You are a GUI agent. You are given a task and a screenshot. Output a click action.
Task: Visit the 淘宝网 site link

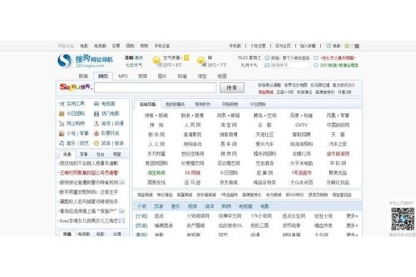pos(228,125)
